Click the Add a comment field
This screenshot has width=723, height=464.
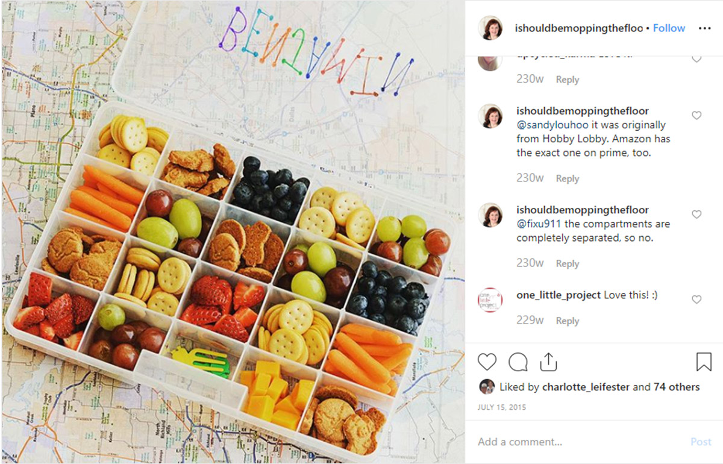578,442
